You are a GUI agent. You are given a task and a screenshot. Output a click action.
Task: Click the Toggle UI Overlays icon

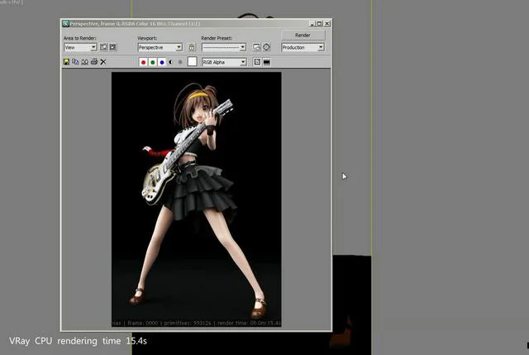click(x=257, y=62)
